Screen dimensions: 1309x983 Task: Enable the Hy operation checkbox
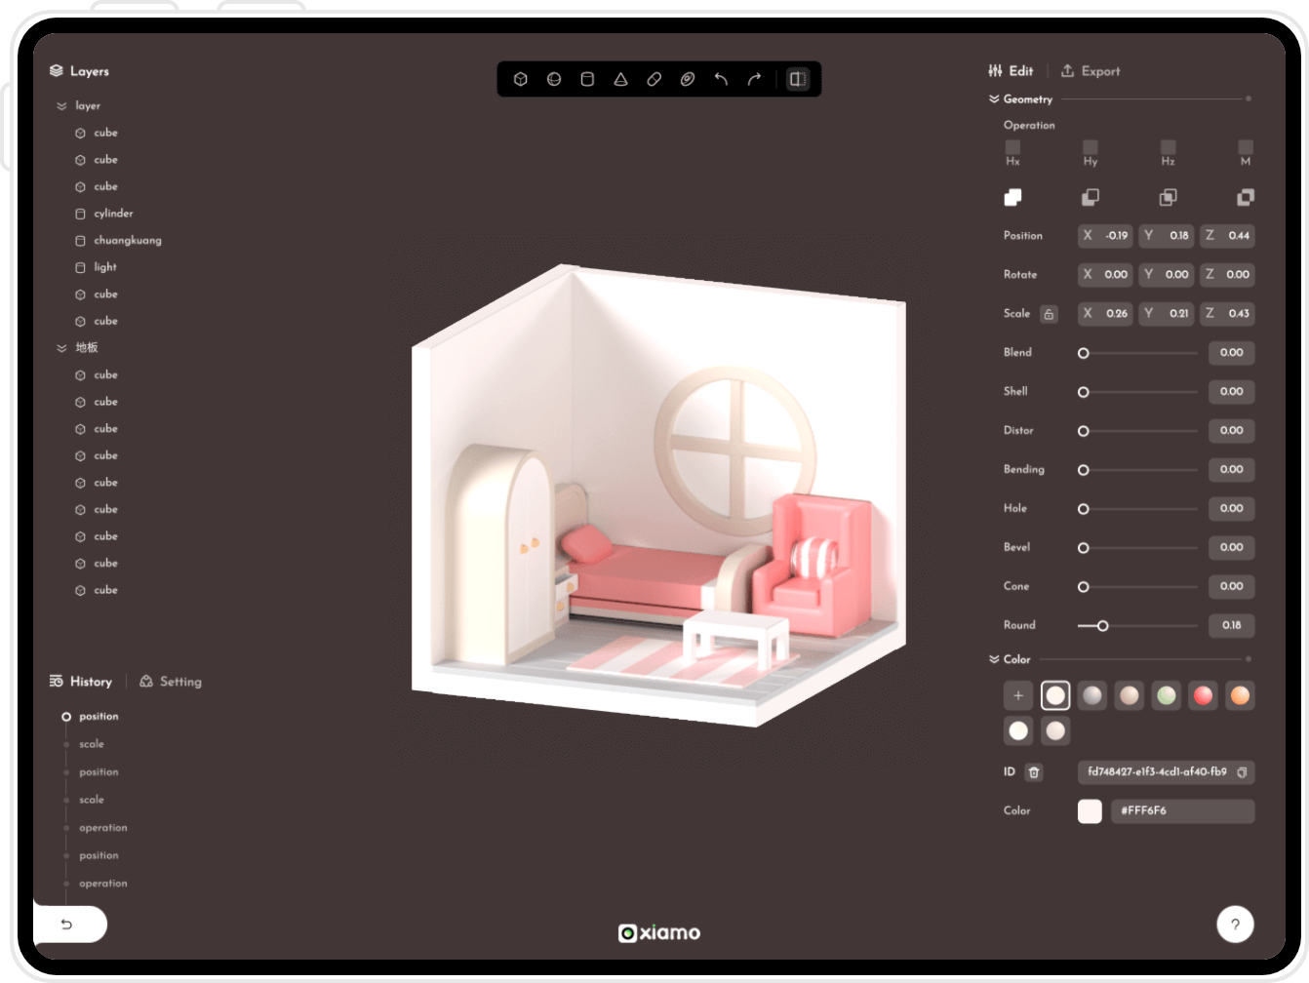tap(1091, 147)
